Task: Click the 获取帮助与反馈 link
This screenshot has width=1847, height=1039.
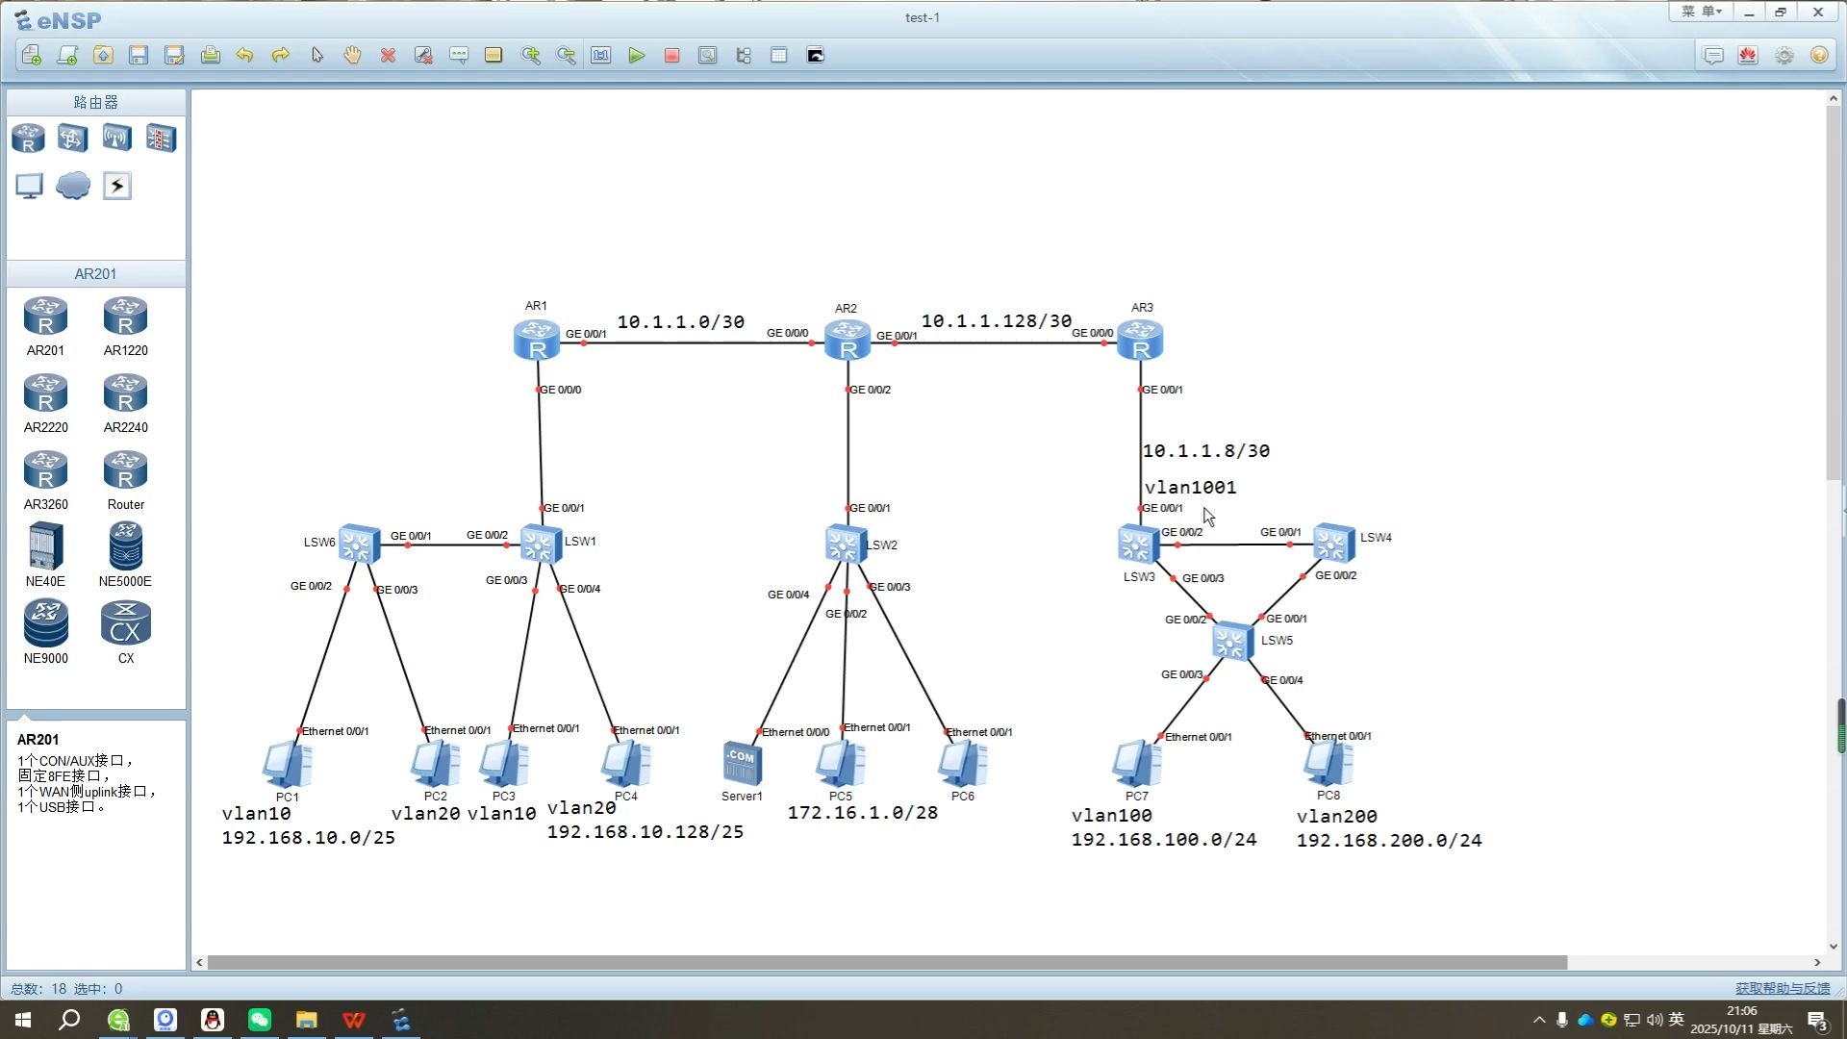Action: pos(1782,988)
